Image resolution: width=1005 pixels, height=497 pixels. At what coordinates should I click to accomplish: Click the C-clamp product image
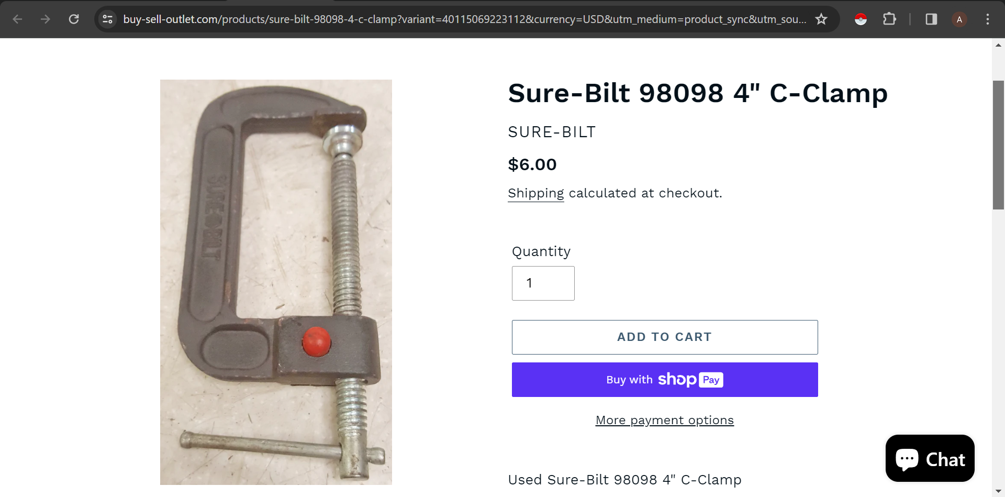coord(276,282)
